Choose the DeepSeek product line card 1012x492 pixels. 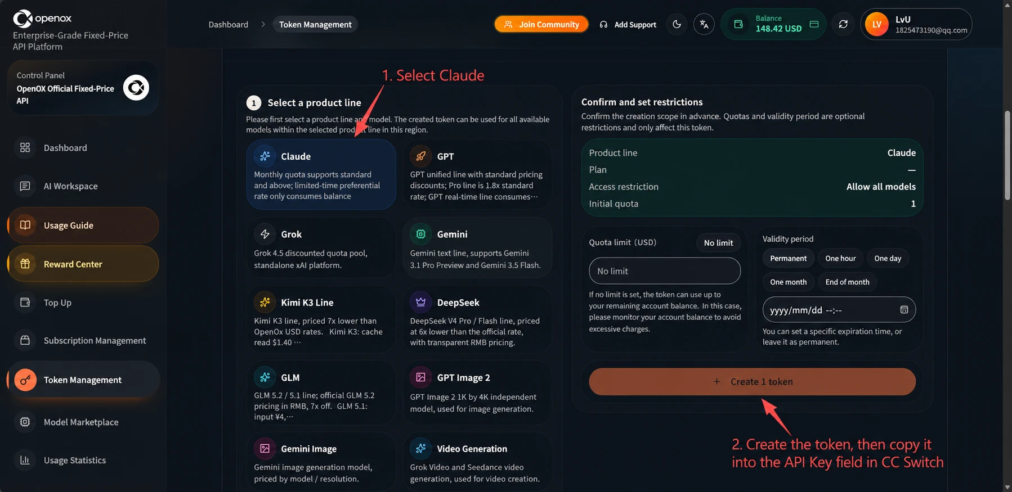pos(477,319)
